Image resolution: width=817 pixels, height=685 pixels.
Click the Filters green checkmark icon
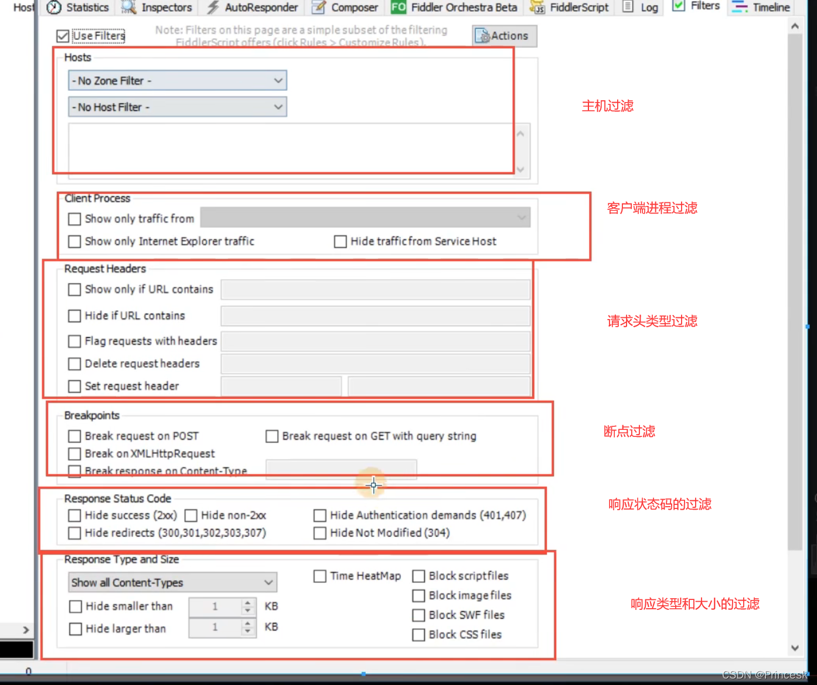(678, 5)
